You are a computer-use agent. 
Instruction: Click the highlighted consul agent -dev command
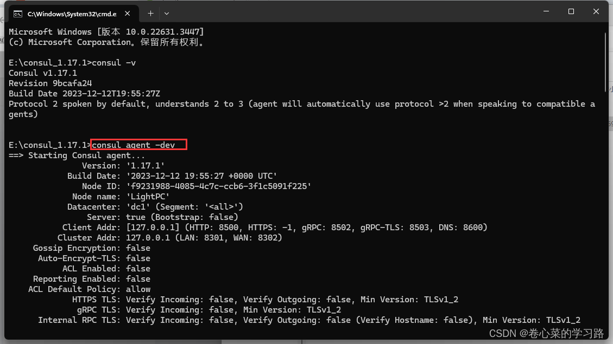138,145
